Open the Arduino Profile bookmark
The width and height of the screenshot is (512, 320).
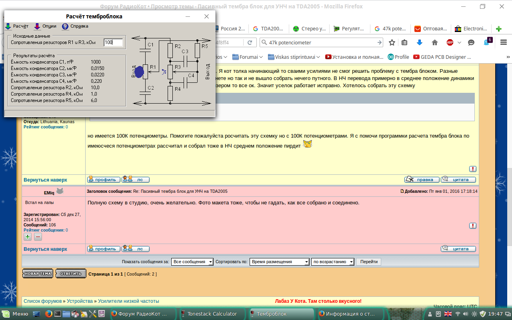pos(398,57)
